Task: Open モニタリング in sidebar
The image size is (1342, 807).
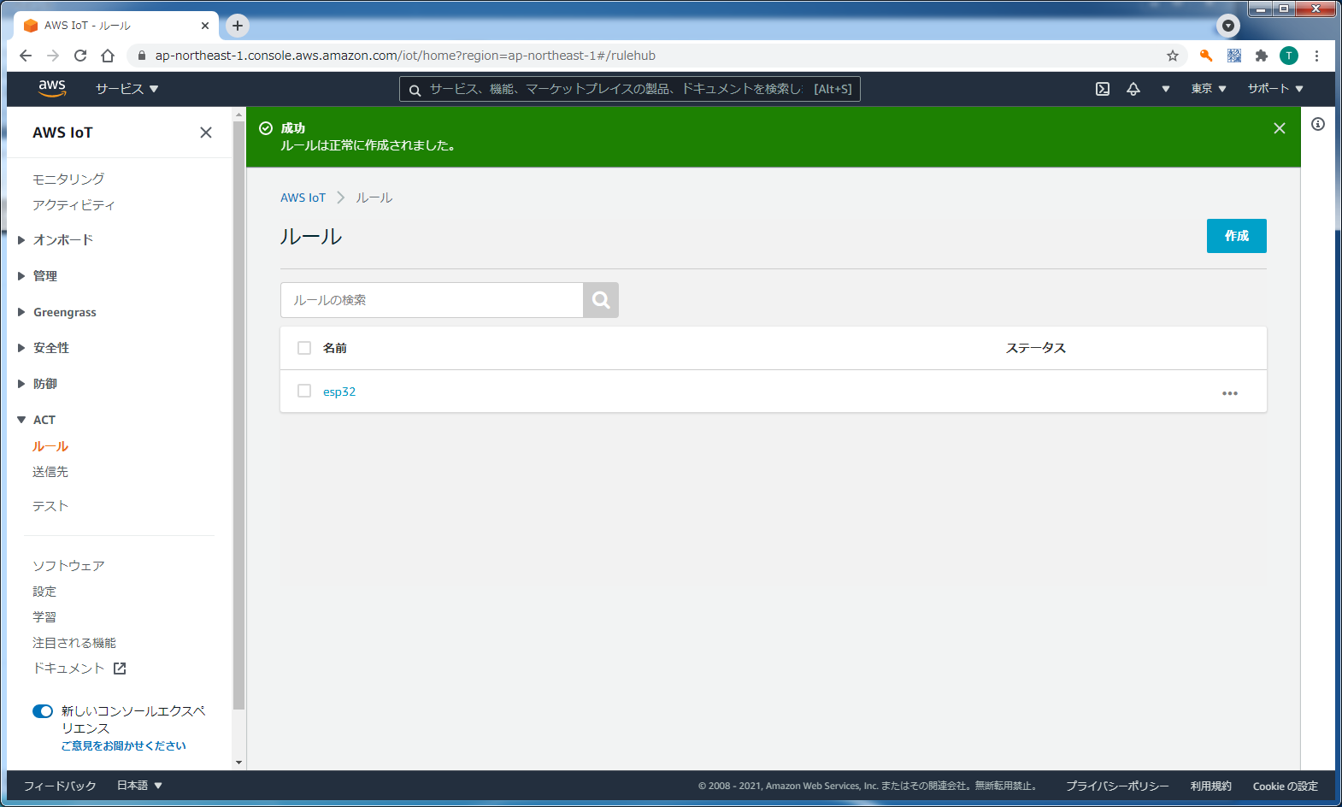Action: (68, 179)
